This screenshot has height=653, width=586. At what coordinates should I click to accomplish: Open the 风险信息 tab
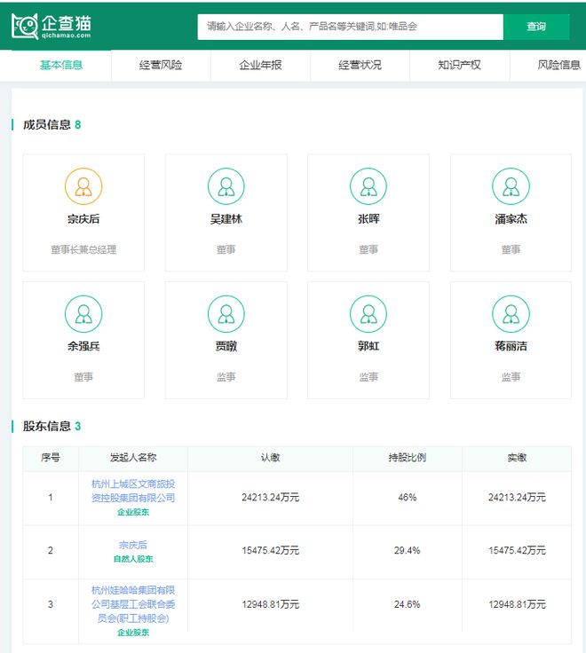[558, 65]
